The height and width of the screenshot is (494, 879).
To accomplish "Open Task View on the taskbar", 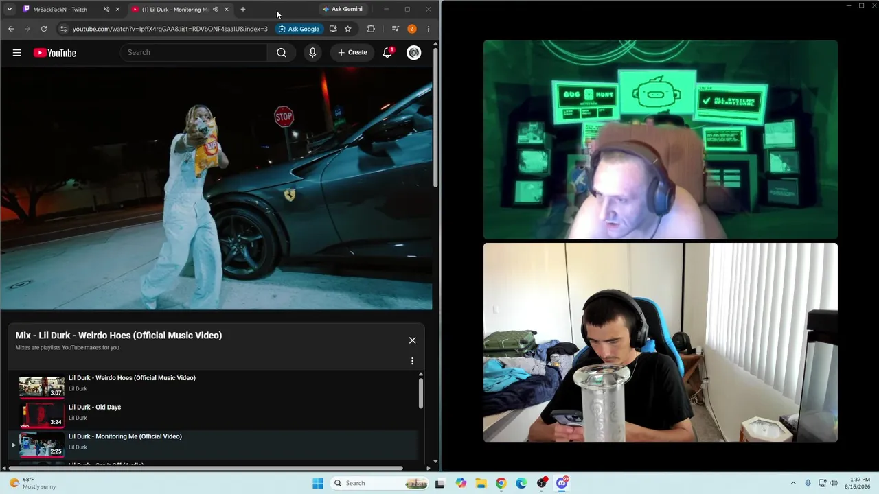I will [440, 483].
